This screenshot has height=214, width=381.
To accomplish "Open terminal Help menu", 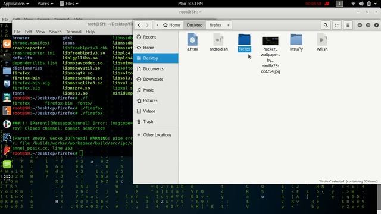I will [90, 32].
